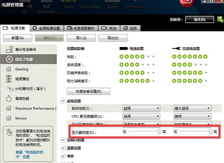Click the 系统性能(S) label
This screenshot has width=224, height=163.
[82, 108]
